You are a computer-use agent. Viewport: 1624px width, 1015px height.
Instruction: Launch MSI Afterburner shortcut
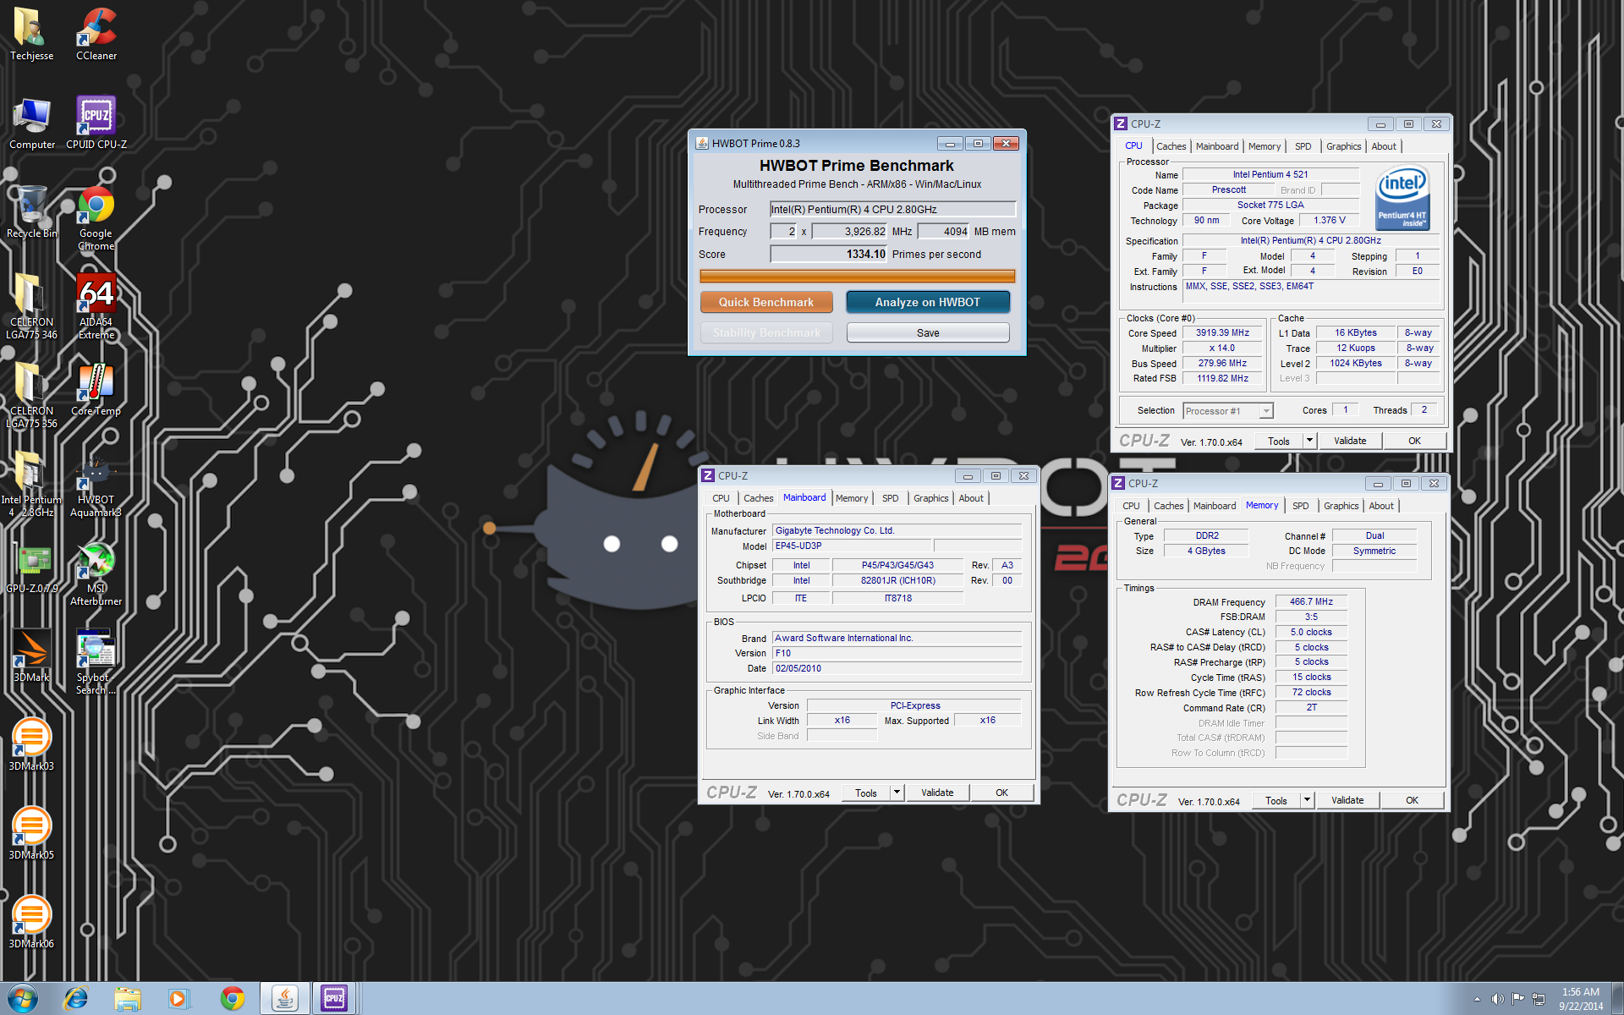pos(96,573)
